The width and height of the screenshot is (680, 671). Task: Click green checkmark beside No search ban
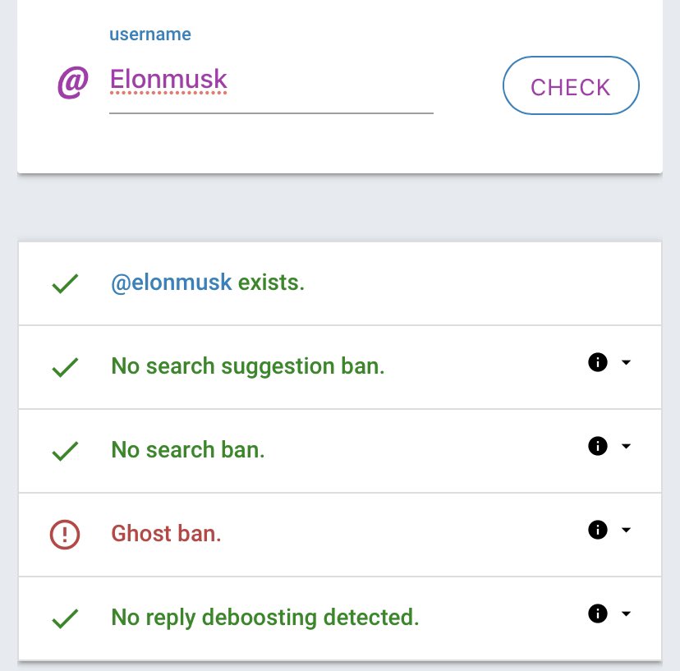[x=65, y=451]
